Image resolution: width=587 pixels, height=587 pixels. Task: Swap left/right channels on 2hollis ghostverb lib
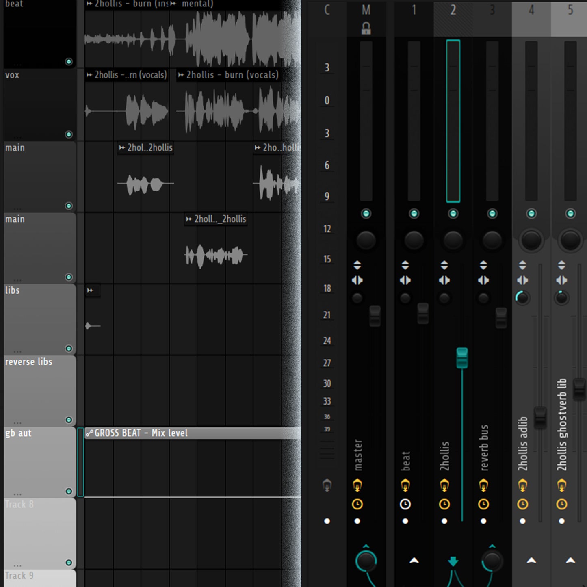(x=561, y=280)
